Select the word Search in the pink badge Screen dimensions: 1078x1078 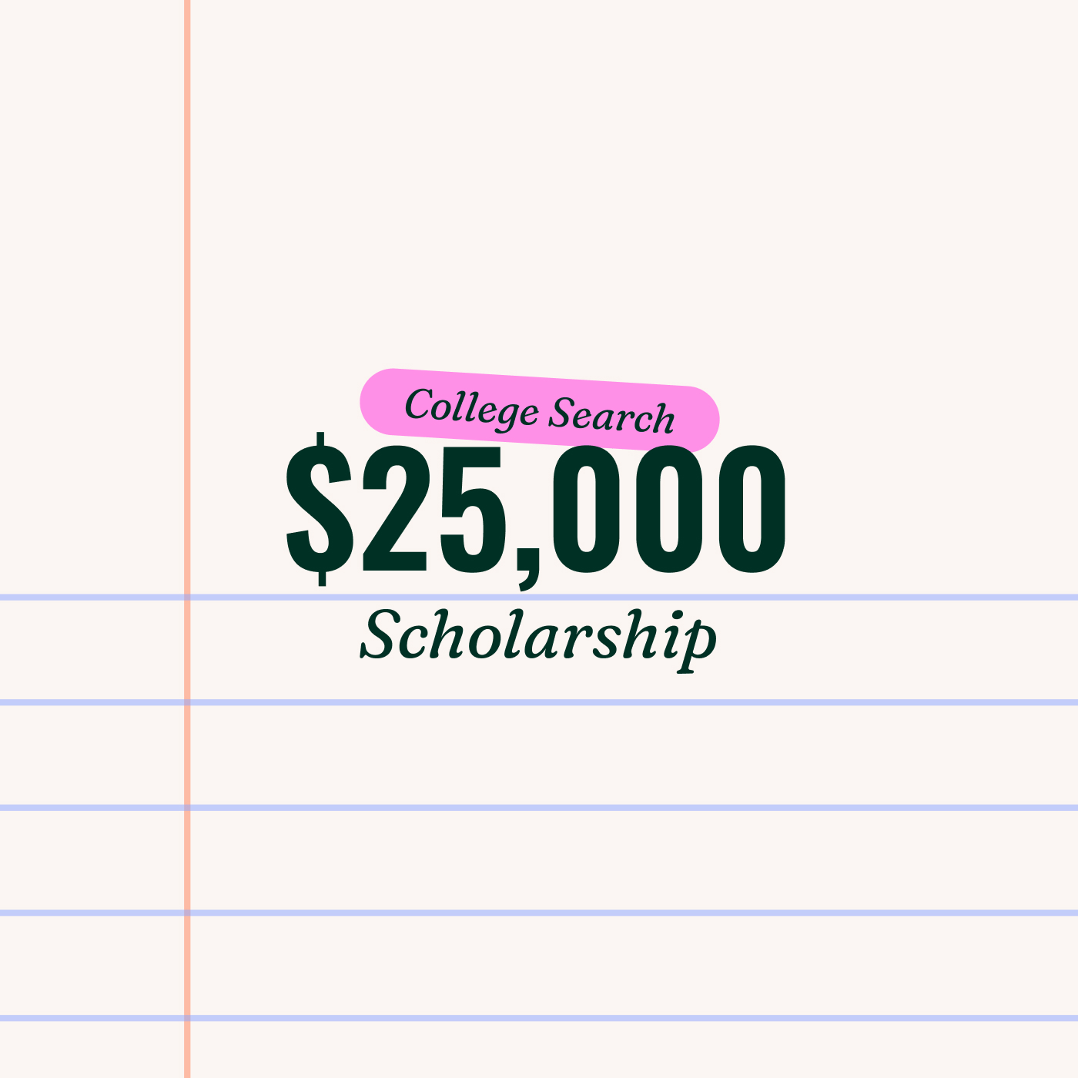611,417
